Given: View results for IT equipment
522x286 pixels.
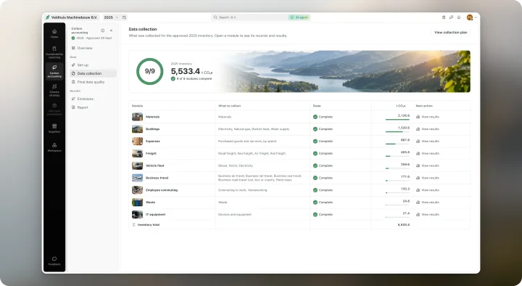Looking at the screenshot, I should click(x=428, y=215).
